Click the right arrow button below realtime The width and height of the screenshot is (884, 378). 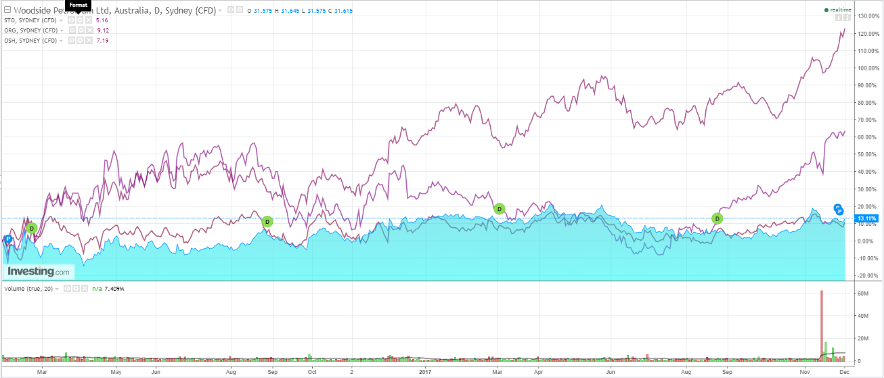[847, 18]
